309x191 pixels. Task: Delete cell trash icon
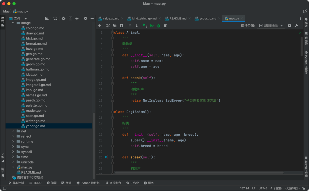(165, 26)
